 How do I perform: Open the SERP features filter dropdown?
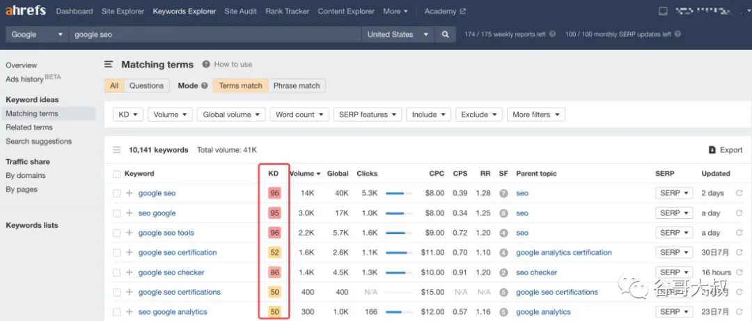368,115
